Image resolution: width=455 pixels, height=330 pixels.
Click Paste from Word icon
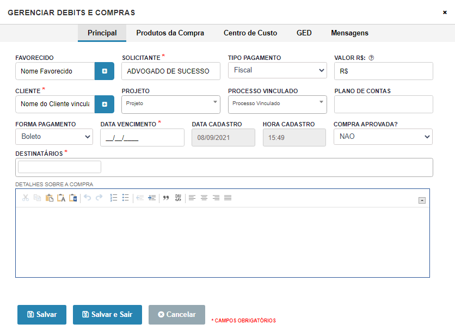pyautogui.click(x=73, y=198)
